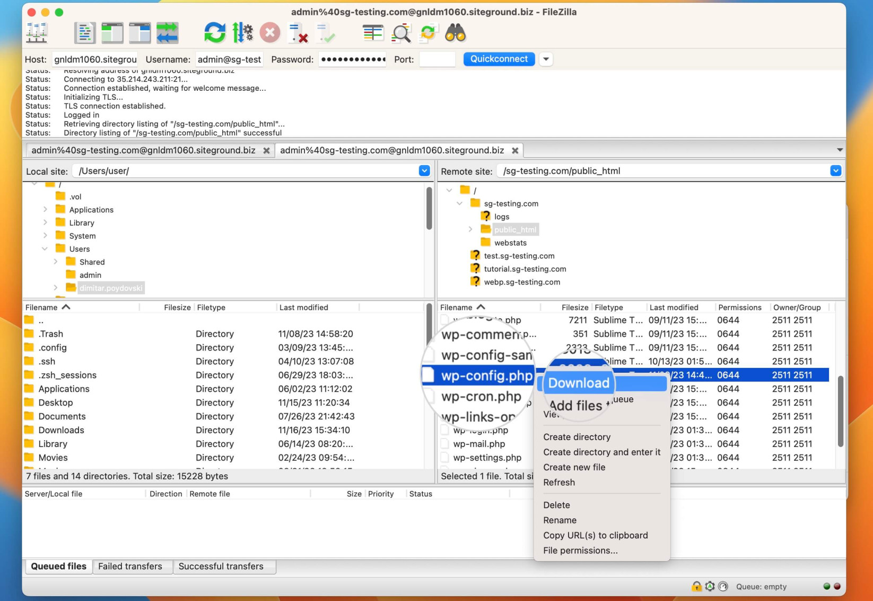Expand the Shared folder in local tree
873x601 pixels.
(56, 262)
